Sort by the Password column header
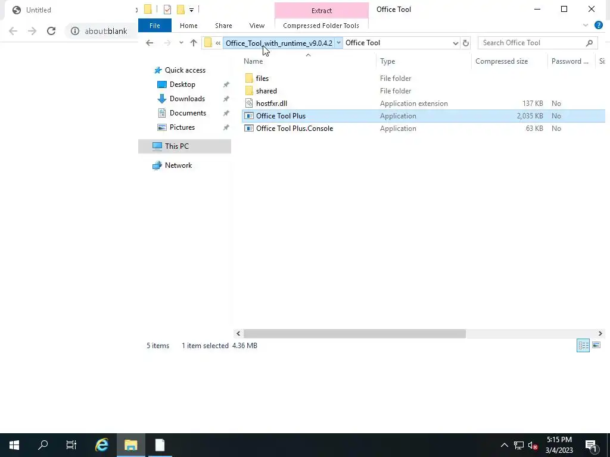Screen dimensions: 610x457 pos(570,61)
